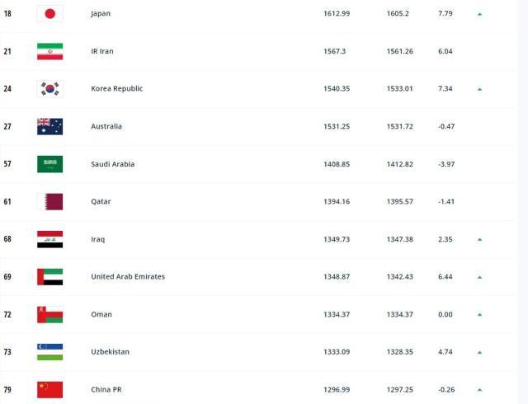Click the Australia flag icon

point(49,126)
